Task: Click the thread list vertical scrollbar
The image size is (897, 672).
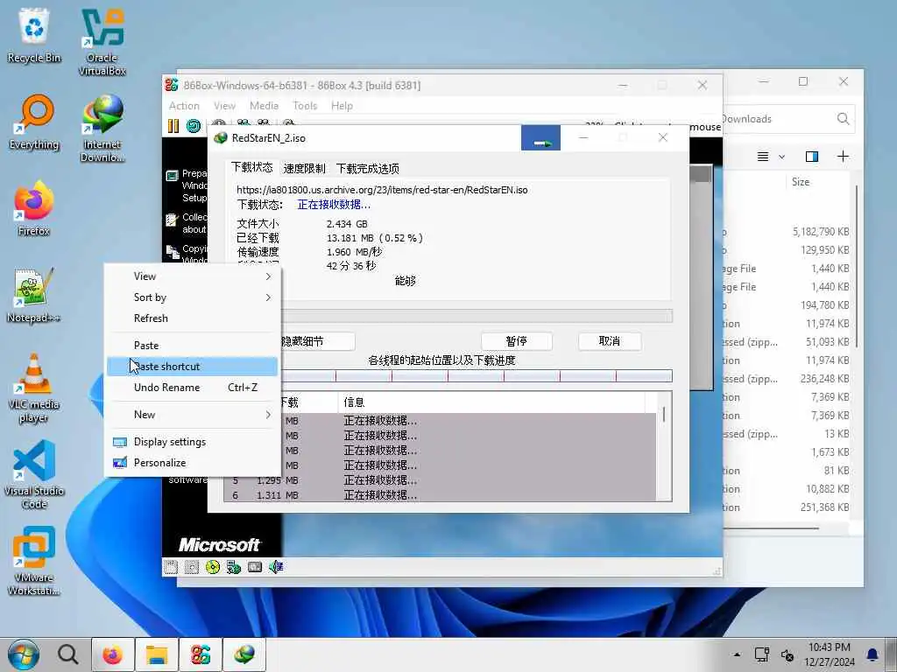Action: point(664,414)
